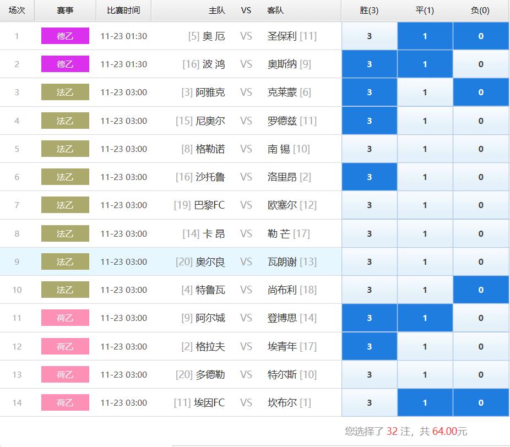Deselect win (3) for 波鸿 vs 奥斯纳

[370, 64]
